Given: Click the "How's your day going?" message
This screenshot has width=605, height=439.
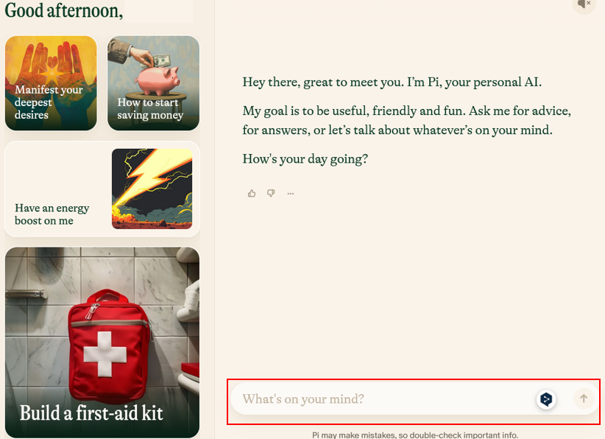Looking at the screenshot, I should click(x=305, y=158).
